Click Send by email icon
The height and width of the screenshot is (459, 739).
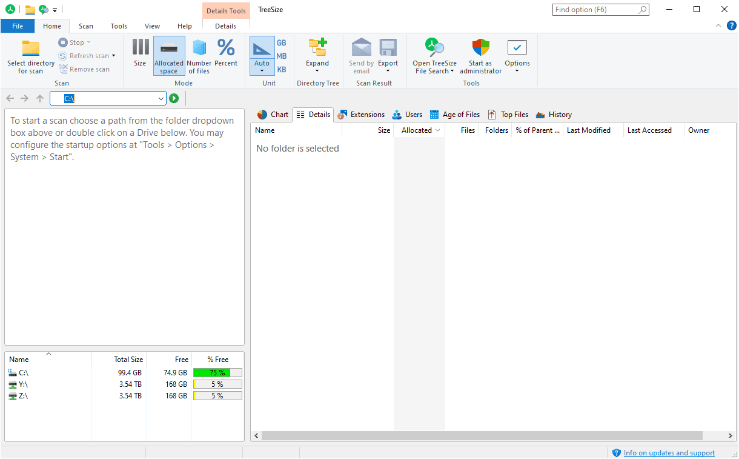[x=362, y=47]
